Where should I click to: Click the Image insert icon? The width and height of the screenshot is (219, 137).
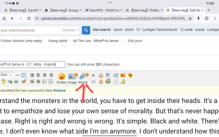click(72, 78)
